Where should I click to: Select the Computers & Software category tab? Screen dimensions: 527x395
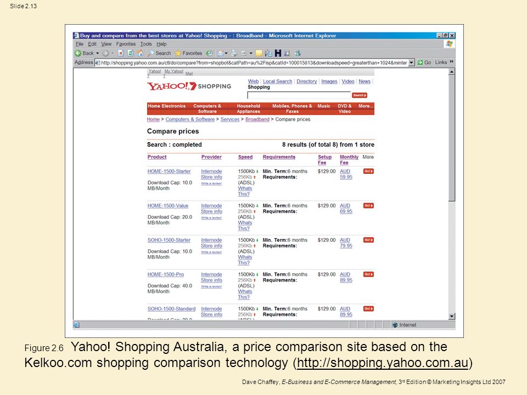coord(207,109)
